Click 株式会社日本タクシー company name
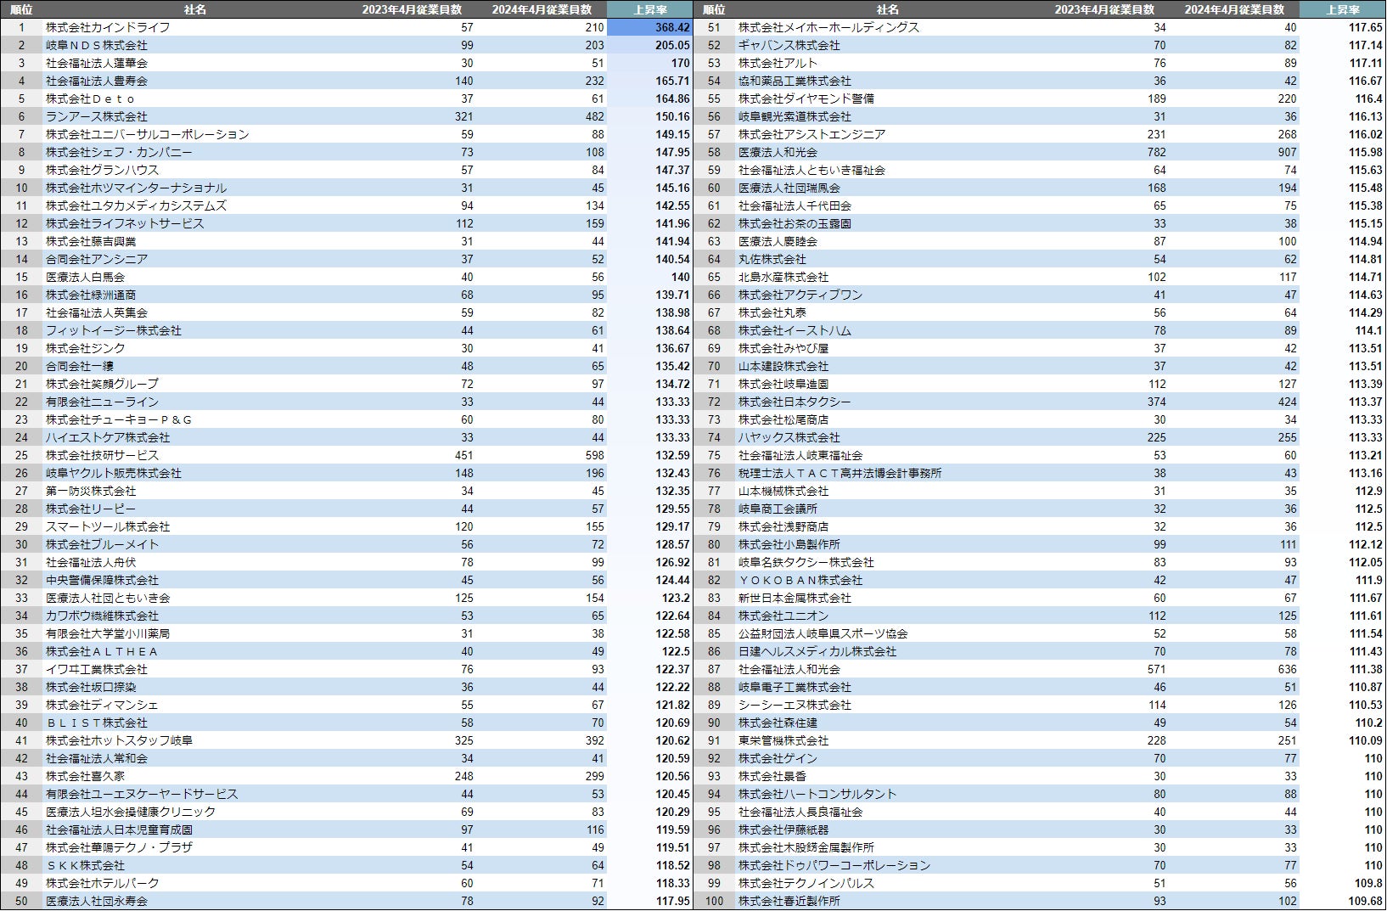This screenshot has height=911, width=1387. (795, 402)
